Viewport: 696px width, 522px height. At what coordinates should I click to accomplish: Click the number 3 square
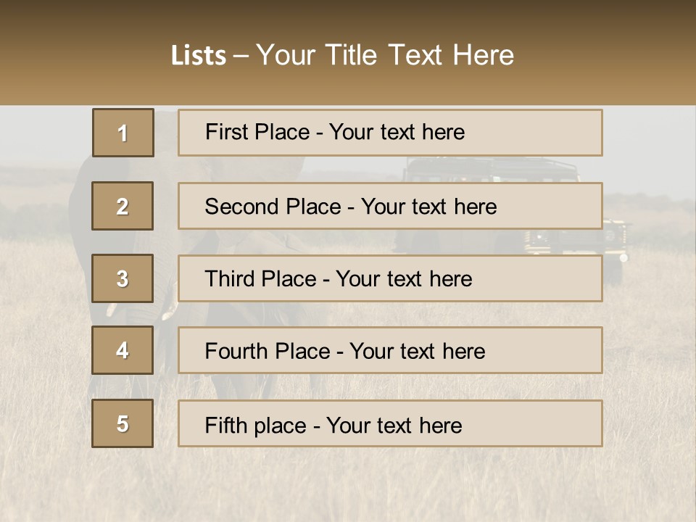[123, 278]
